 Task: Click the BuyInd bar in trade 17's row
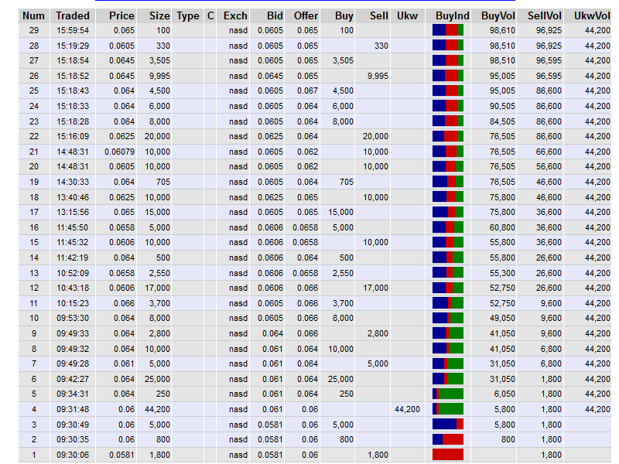tap(448, 212)
